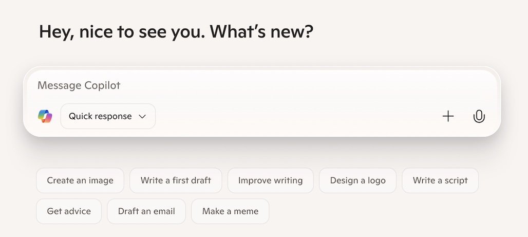Click the 'Quick response' label text
Viewport: 528px width, 237px height.
click(x=100, y=116)
